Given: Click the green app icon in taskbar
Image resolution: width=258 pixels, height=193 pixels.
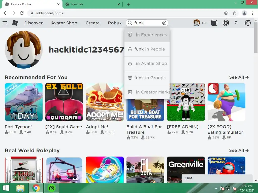Looking at the screenshot, I should coord(52,188).
